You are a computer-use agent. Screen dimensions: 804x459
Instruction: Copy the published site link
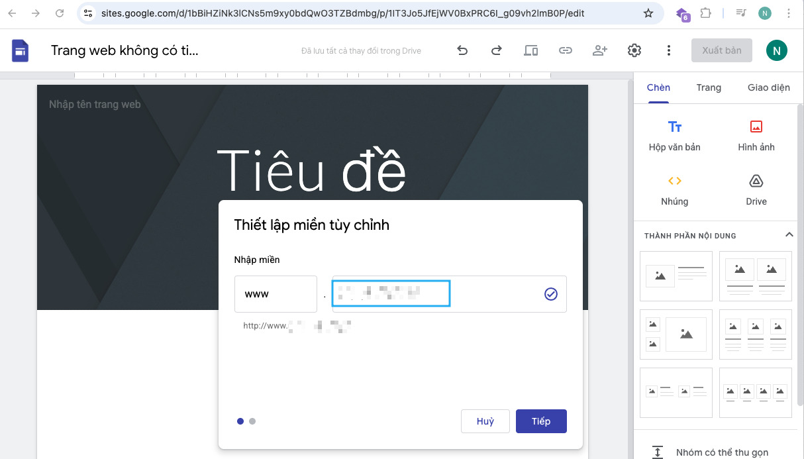(565, 50)
